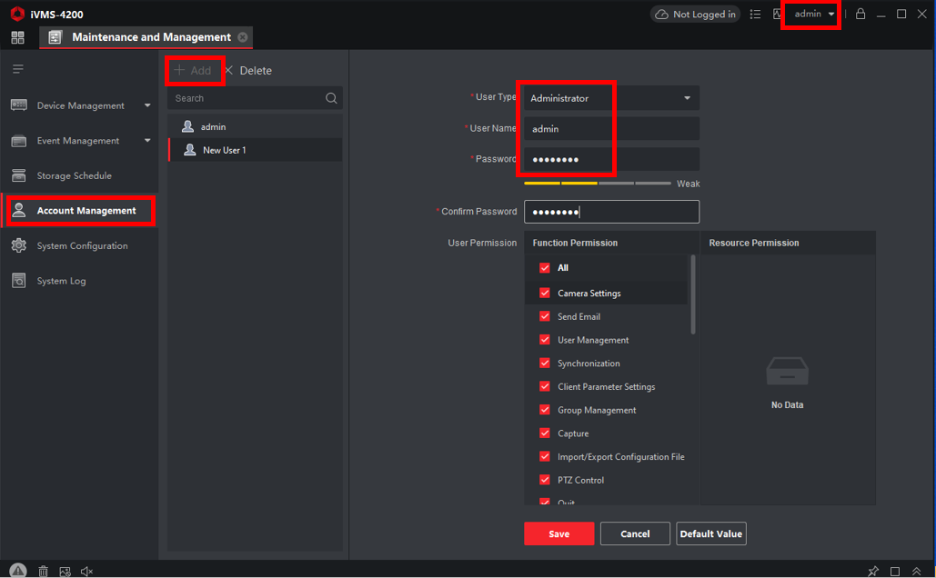The height and width of the screenshot is (578, 936).
Task: Click the alarm warning icon in status bar
Action: 18,571
